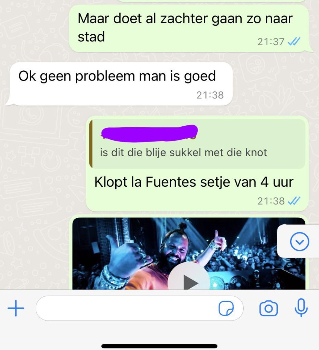Tap the plus attachment icon
The width and height of the screenshot is (319, 350).
[16, 308]
